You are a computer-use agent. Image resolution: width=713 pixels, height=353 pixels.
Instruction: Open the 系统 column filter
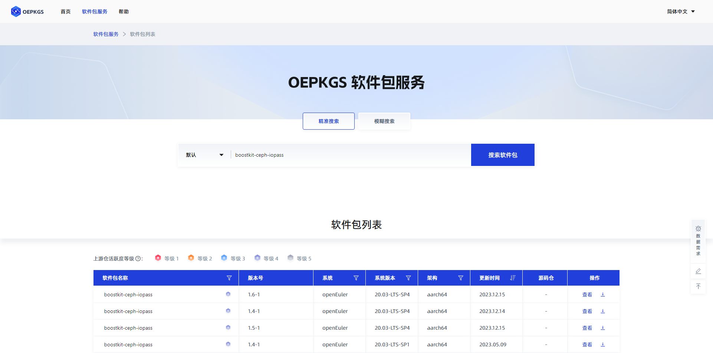(x=356, y=278)
